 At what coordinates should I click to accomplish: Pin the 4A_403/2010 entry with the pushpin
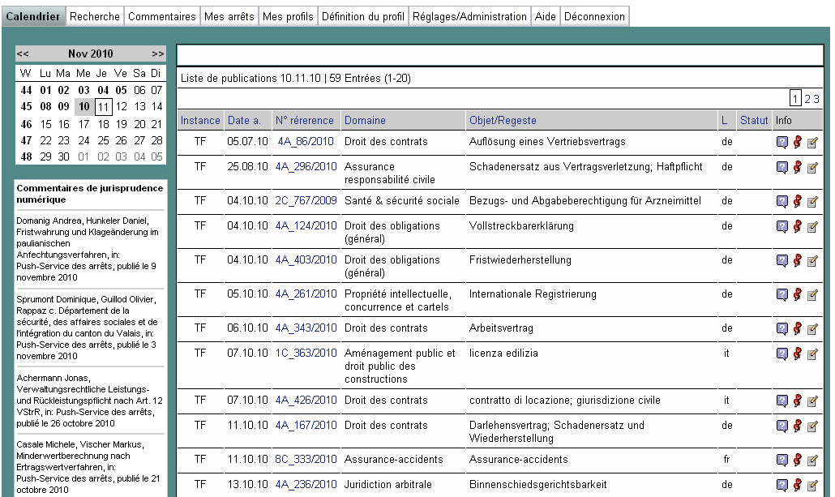pyautogui.click(x=797, y=260)
